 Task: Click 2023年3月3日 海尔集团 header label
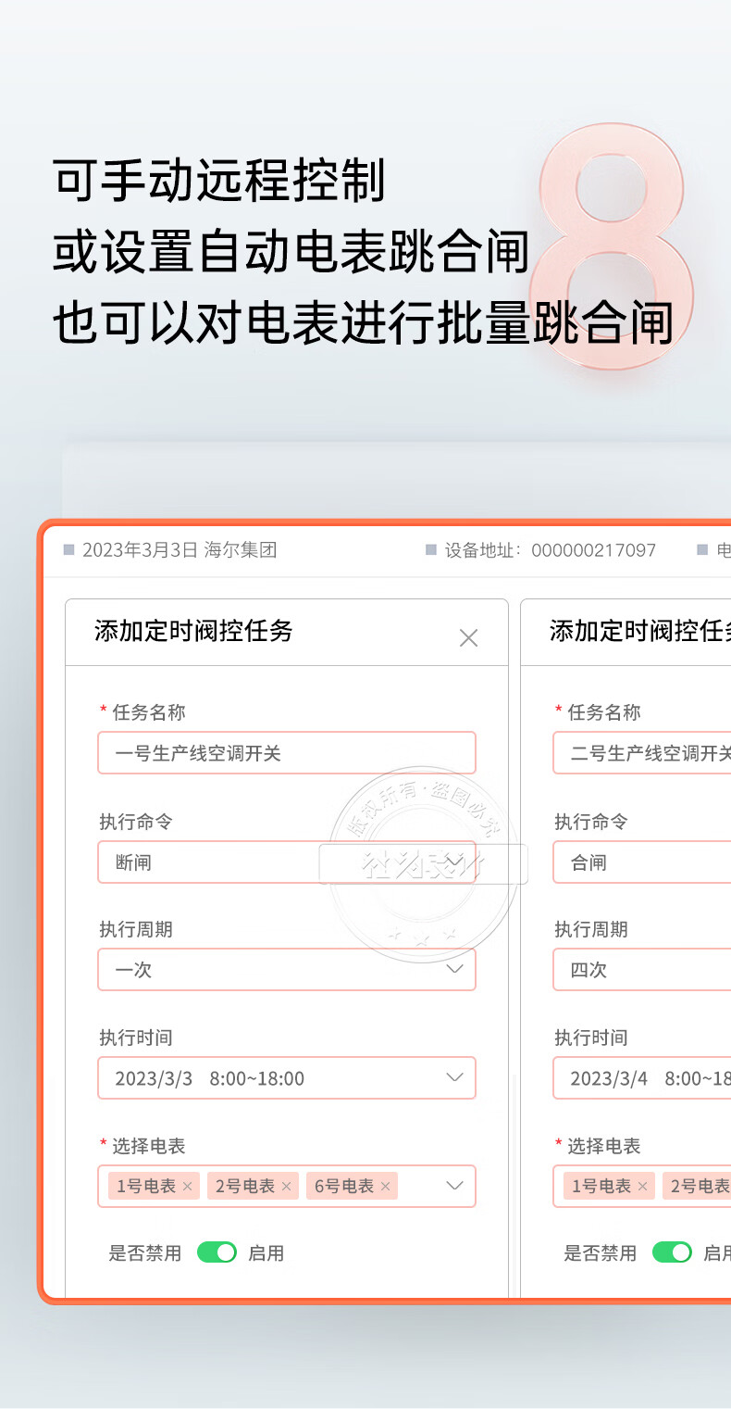[x=180, y=550]
